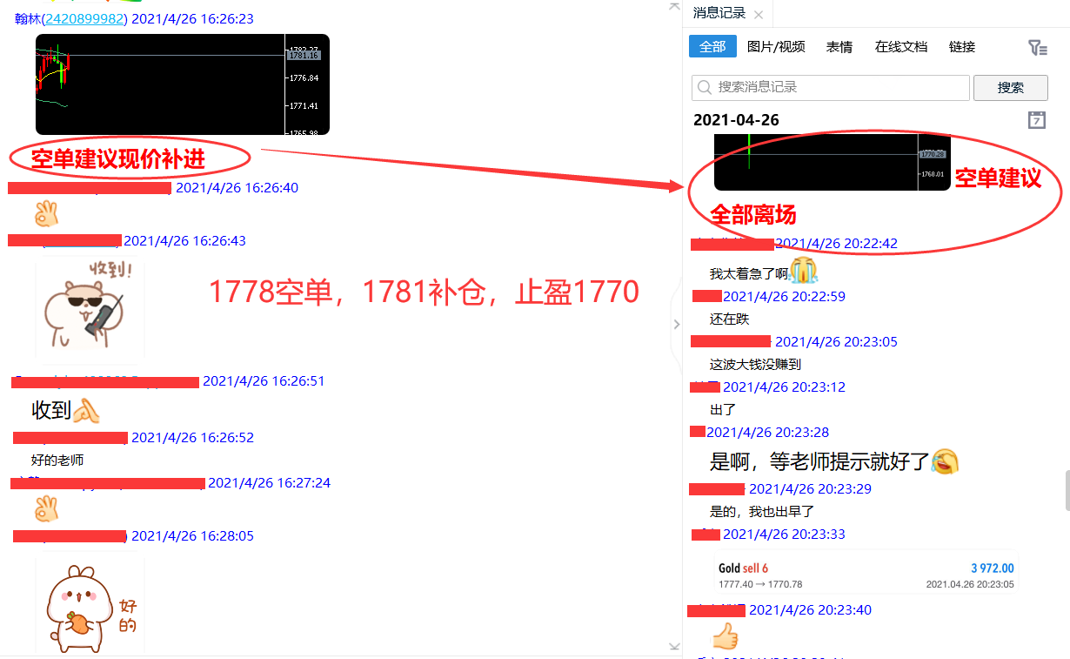Click the scroll-to-bottom arrow in chat pane
The width and height of the screenshot is (1070, 659).
click(x=673, y=646)
